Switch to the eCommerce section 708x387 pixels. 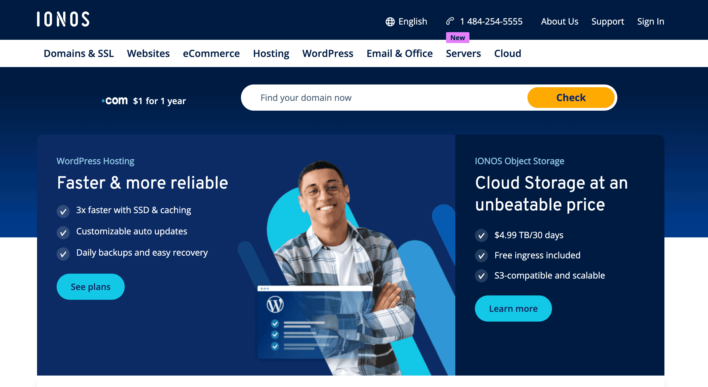[211, 53]
